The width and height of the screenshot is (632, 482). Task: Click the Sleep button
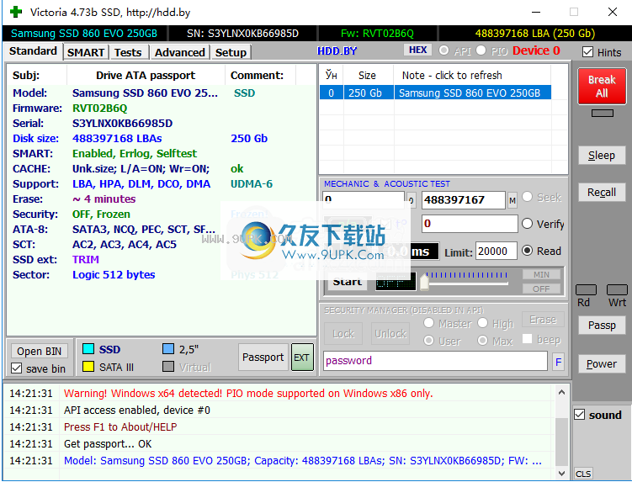[602, 155]
